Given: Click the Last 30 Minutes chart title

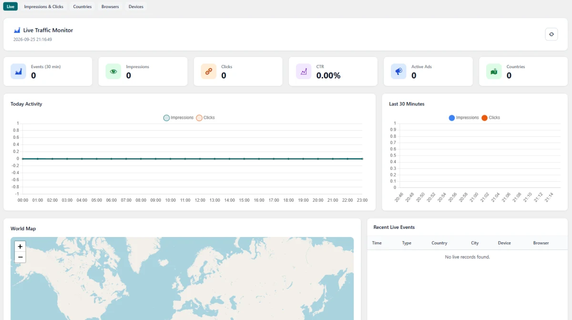Looking at the screenshot, I should click(x=407, y=104).
